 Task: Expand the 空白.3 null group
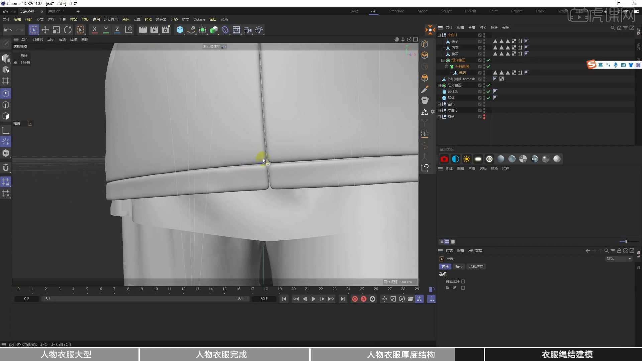tap(439, 111)
